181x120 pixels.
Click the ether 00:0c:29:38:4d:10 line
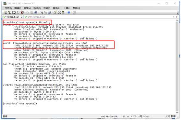click(x=51, y=50)
